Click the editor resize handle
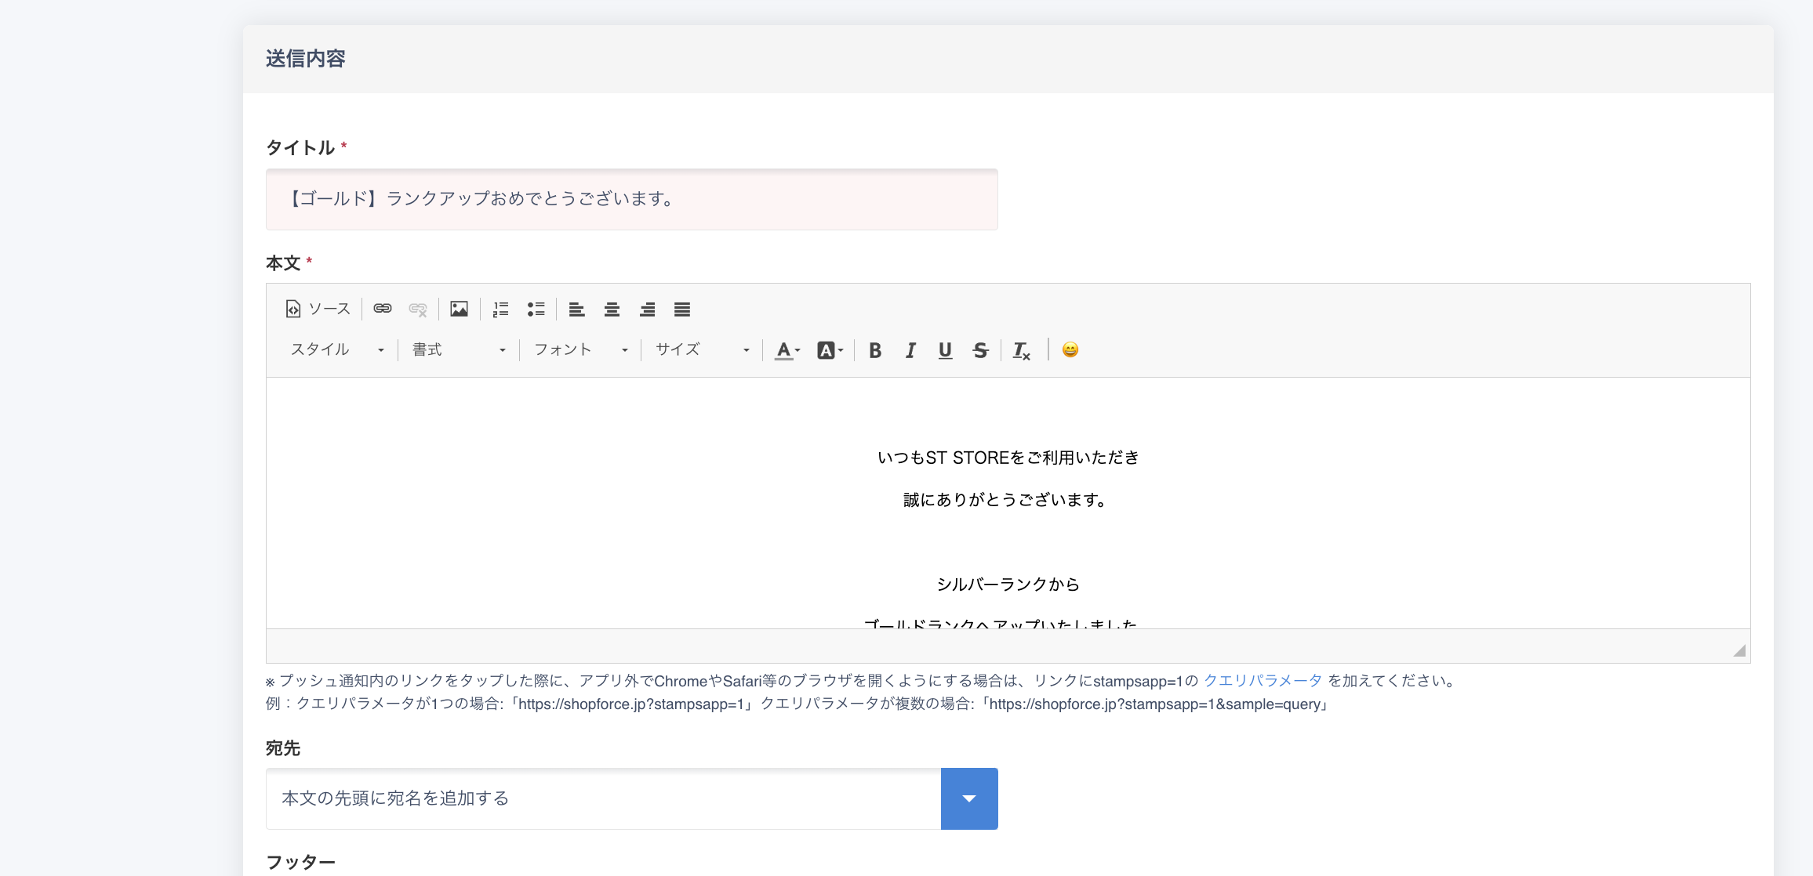Viewport: 1813px width, 876px height. pos(1739,650)
